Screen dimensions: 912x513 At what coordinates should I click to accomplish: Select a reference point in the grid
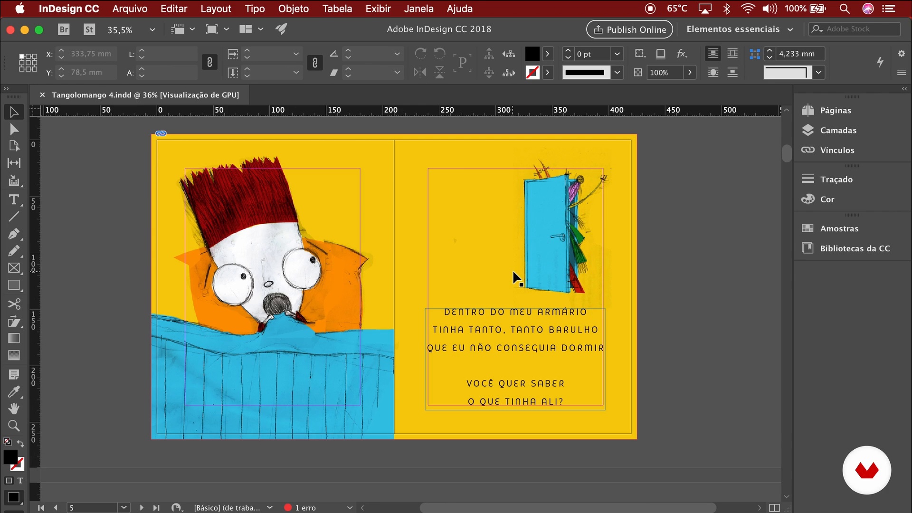pos(28,63)
